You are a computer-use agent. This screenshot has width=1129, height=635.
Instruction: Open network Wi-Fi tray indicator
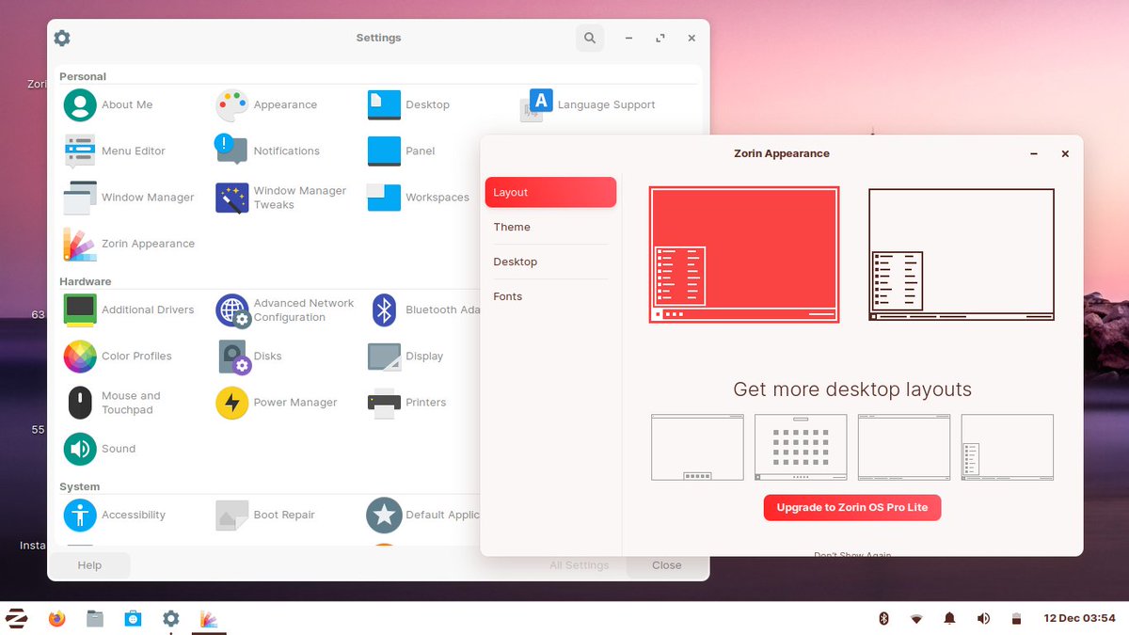(916, 618)
